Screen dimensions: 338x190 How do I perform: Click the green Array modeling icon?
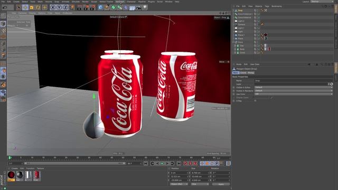(119, 7)
